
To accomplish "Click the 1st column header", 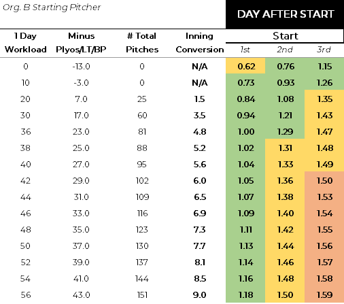I will (x=245, y=50).
